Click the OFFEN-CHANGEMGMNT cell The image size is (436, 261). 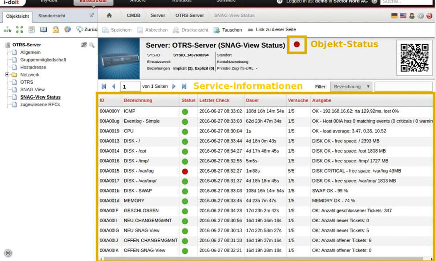click(x=151, y=241)
